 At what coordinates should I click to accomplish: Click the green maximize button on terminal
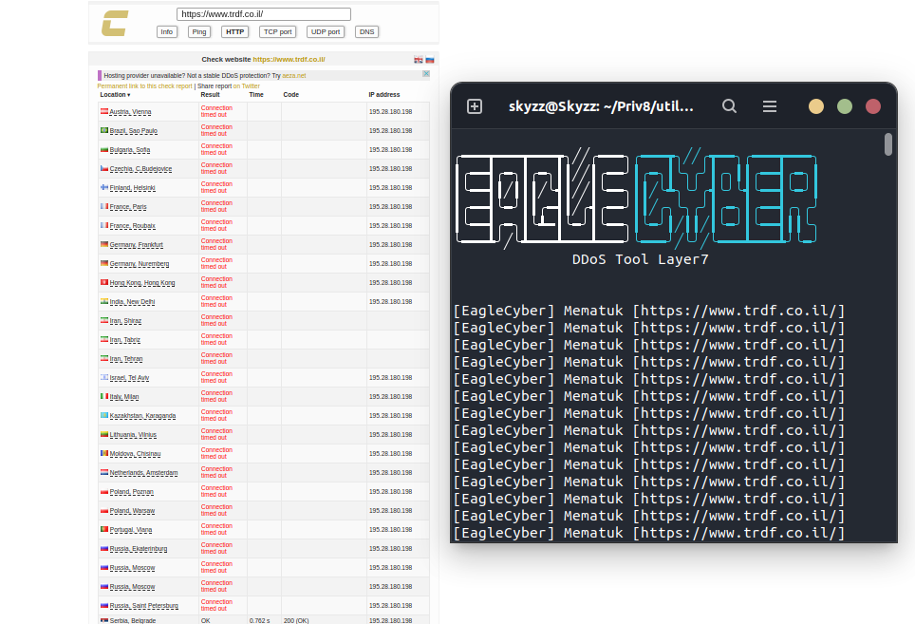[845, 106]
